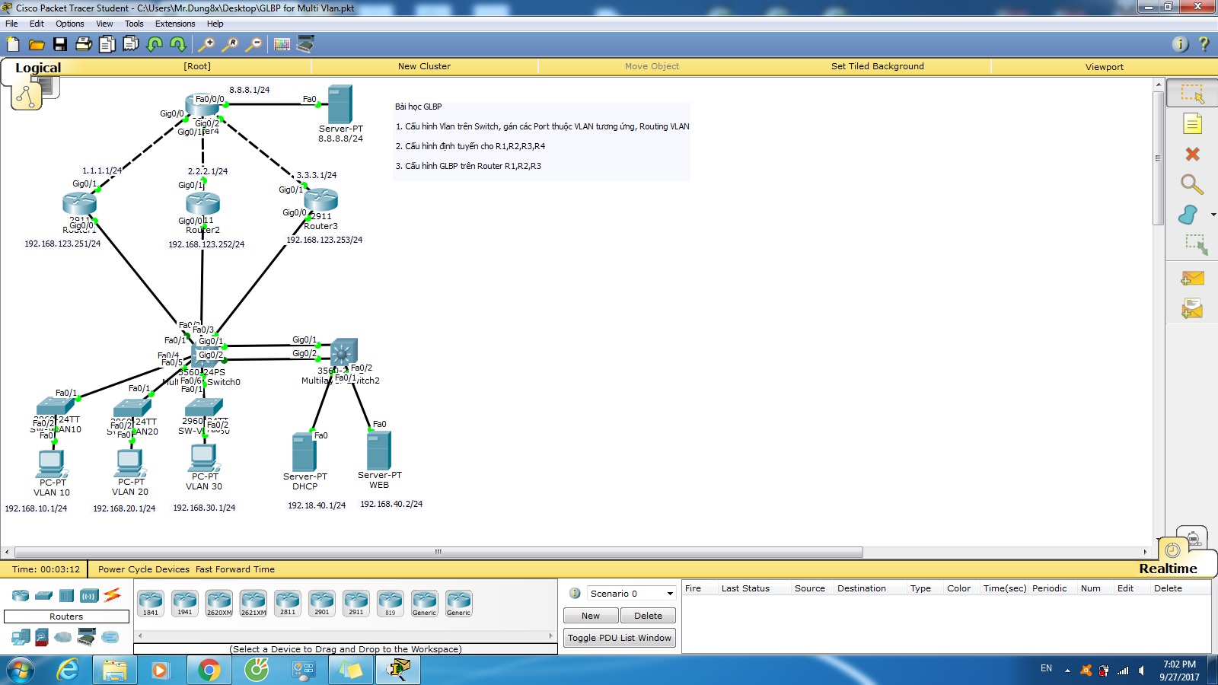
Task: Undo last action with green arrow
Action: pos(155,44)
